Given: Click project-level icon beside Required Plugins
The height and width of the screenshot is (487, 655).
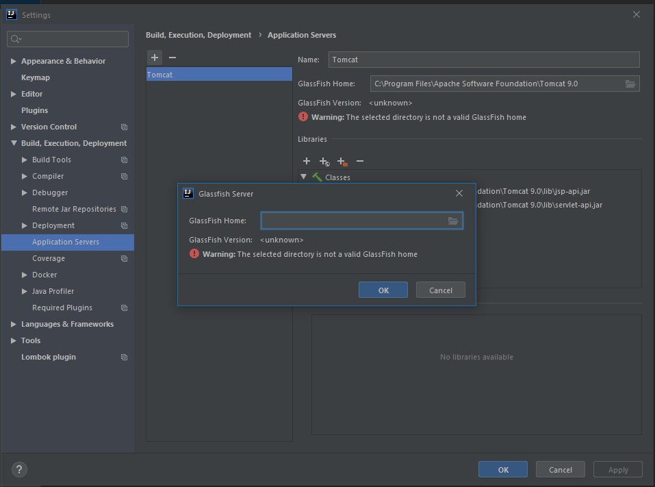Looking at the screenshot, I should pos(124,308).
